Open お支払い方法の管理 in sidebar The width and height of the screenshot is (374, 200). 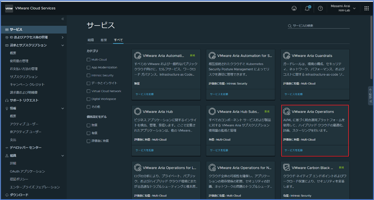(24, 69)
